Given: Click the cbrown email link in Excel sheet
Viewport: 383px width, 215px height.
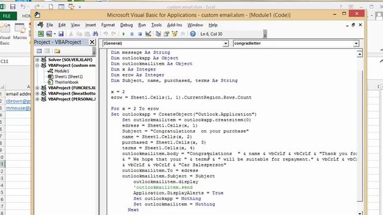Looking at the screenshot, I should (x=19, y=101).
